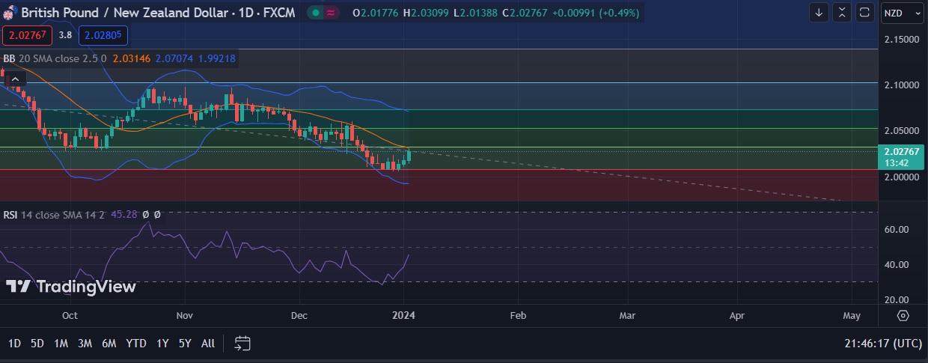The image size is (928, 363).
Task: Switch to the 1Y time range
Action: click(162, 344)
